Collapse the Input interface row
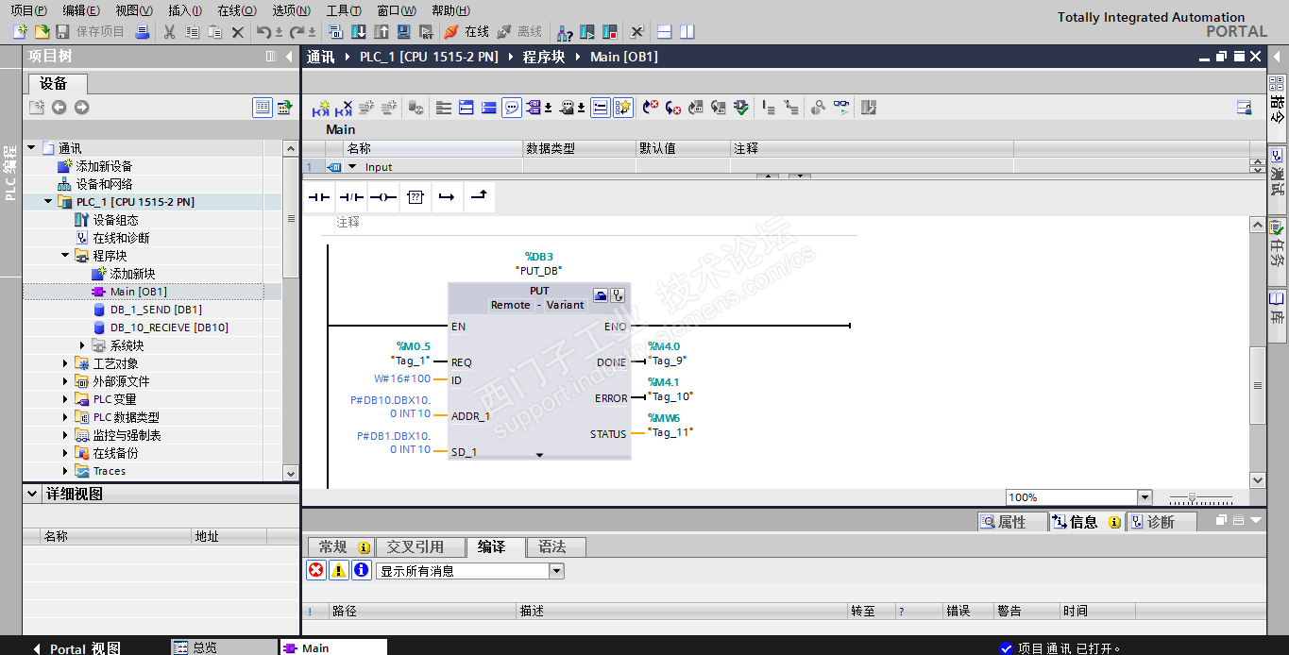The height and width of the screenshot is (655, 1289). [352, 167]
